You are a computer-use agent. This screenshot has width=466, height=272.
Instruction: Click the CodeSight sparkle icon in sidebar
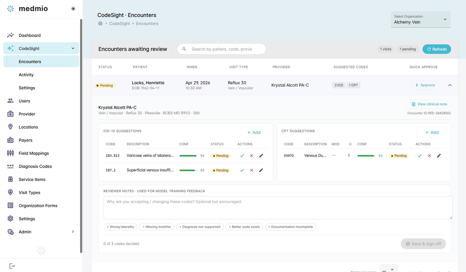[x=11, y=48]
